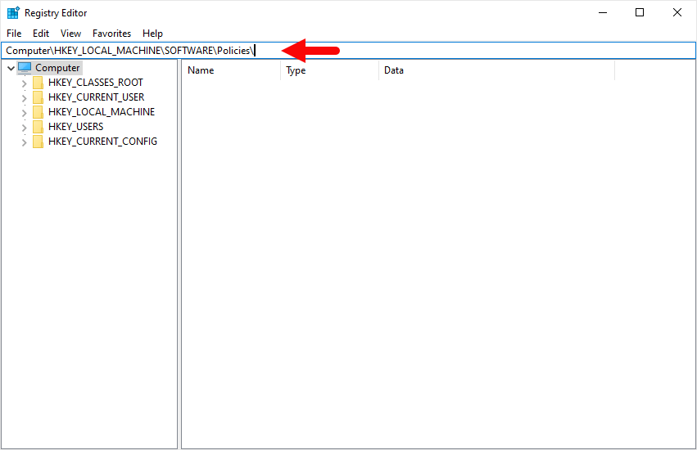Screen dimensions: 697x450
Task: Expand HKEY_CURRENT_CONFIG chevron
Action: tap(24, 142)
